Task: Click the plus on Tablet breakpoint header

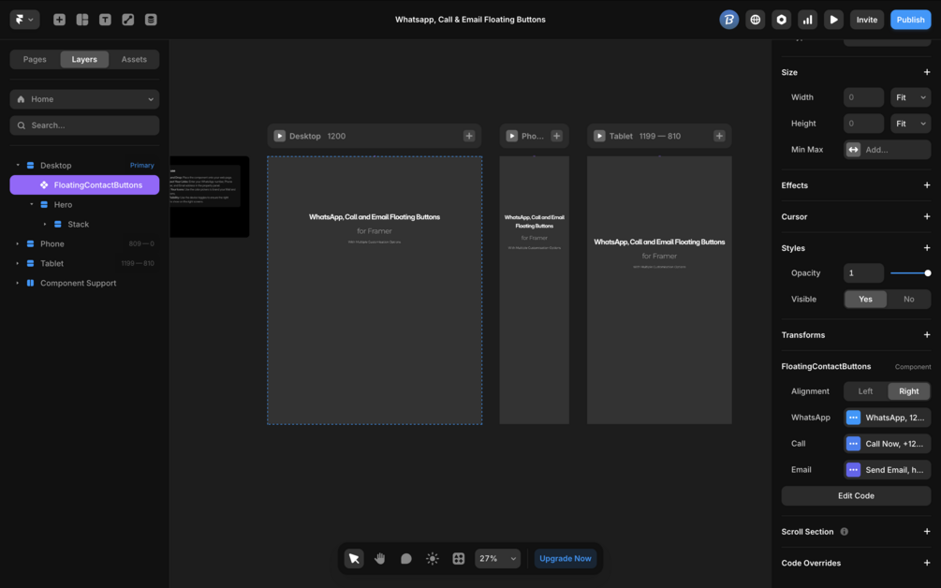Action: click(x=719, y=136)
